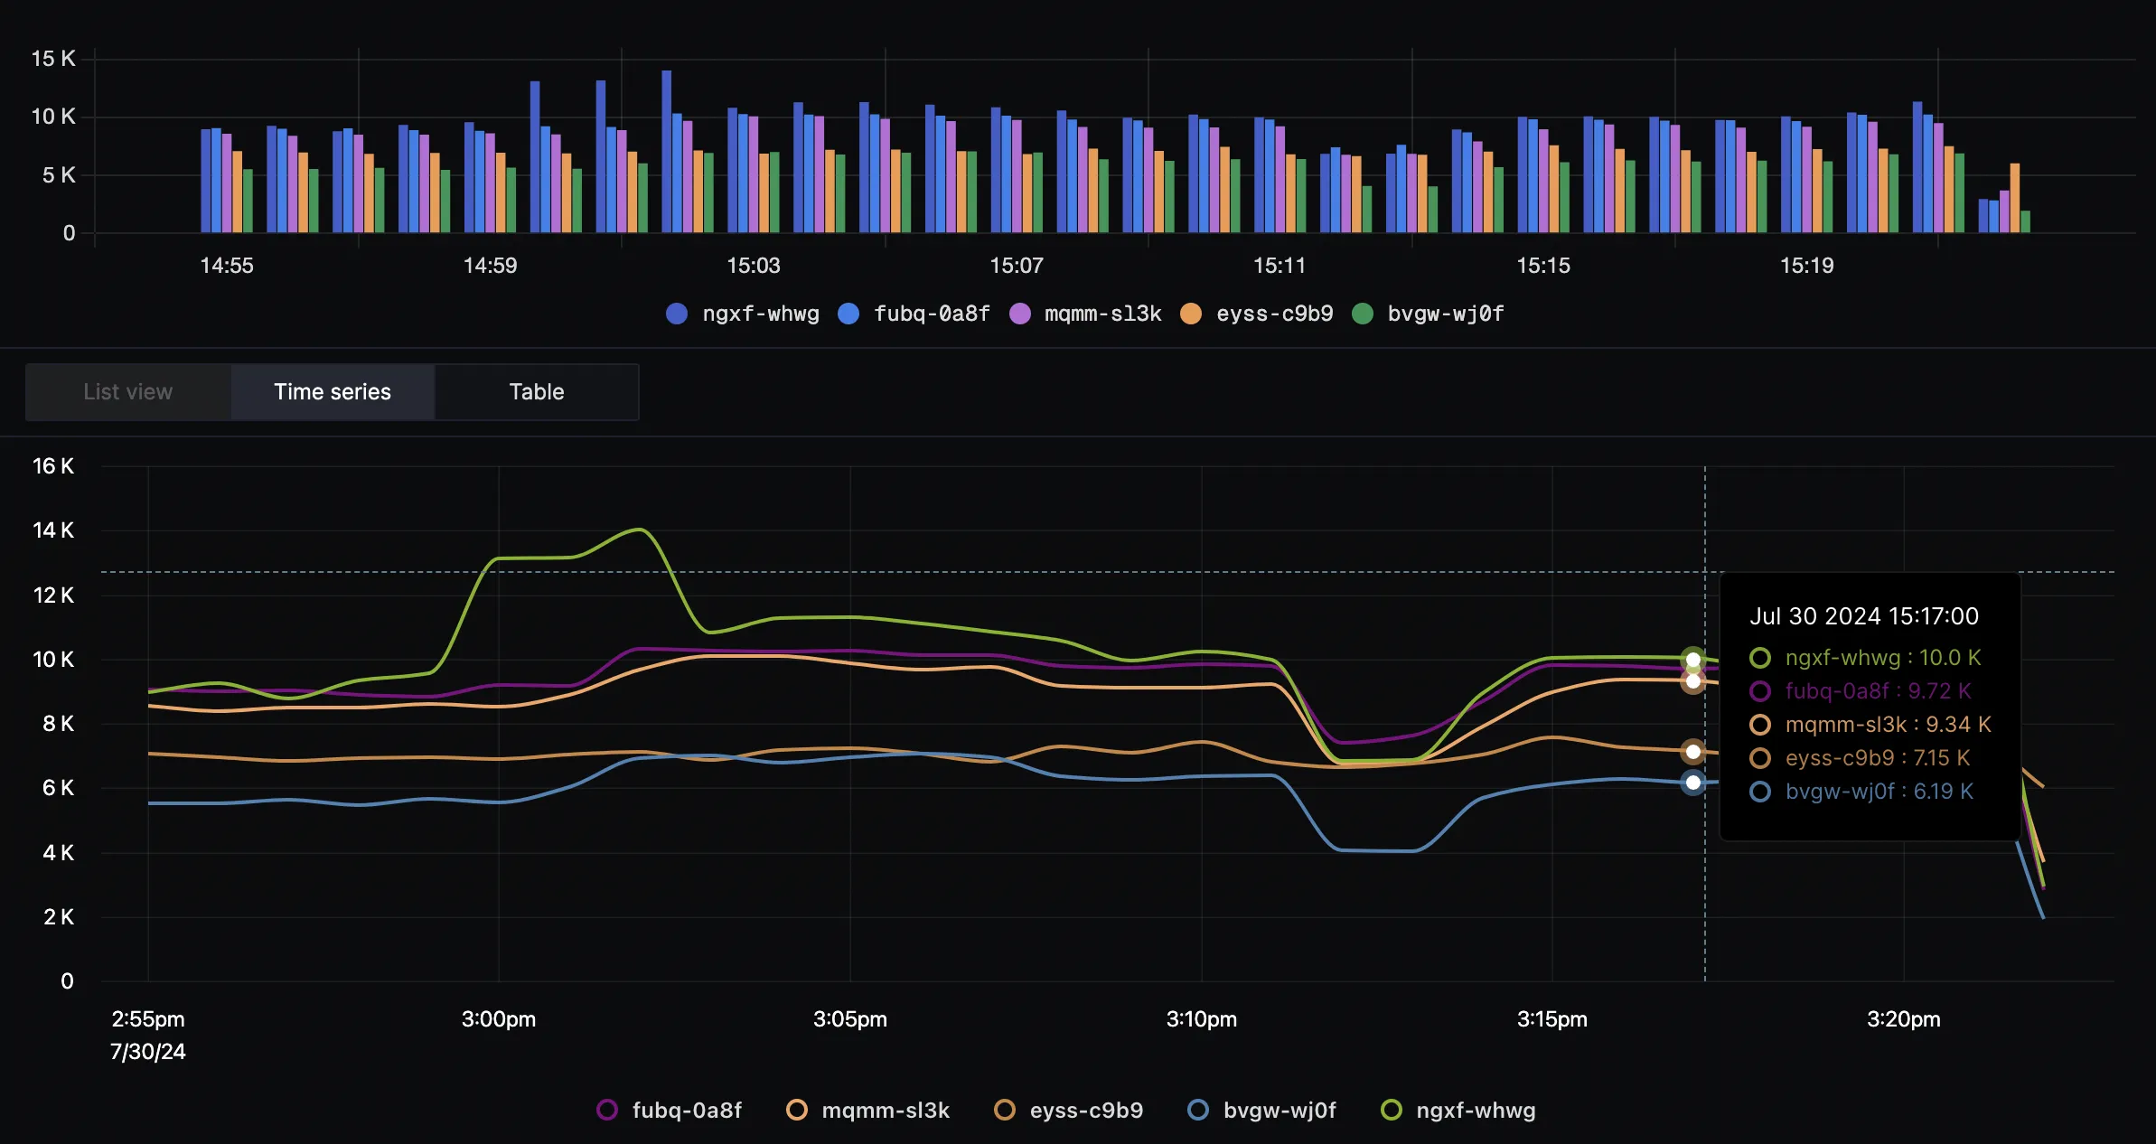Click ngxf-whwg circle icon in bottom legend
Screen dimensions: 2156x1144
[x=1392, y=1110]
